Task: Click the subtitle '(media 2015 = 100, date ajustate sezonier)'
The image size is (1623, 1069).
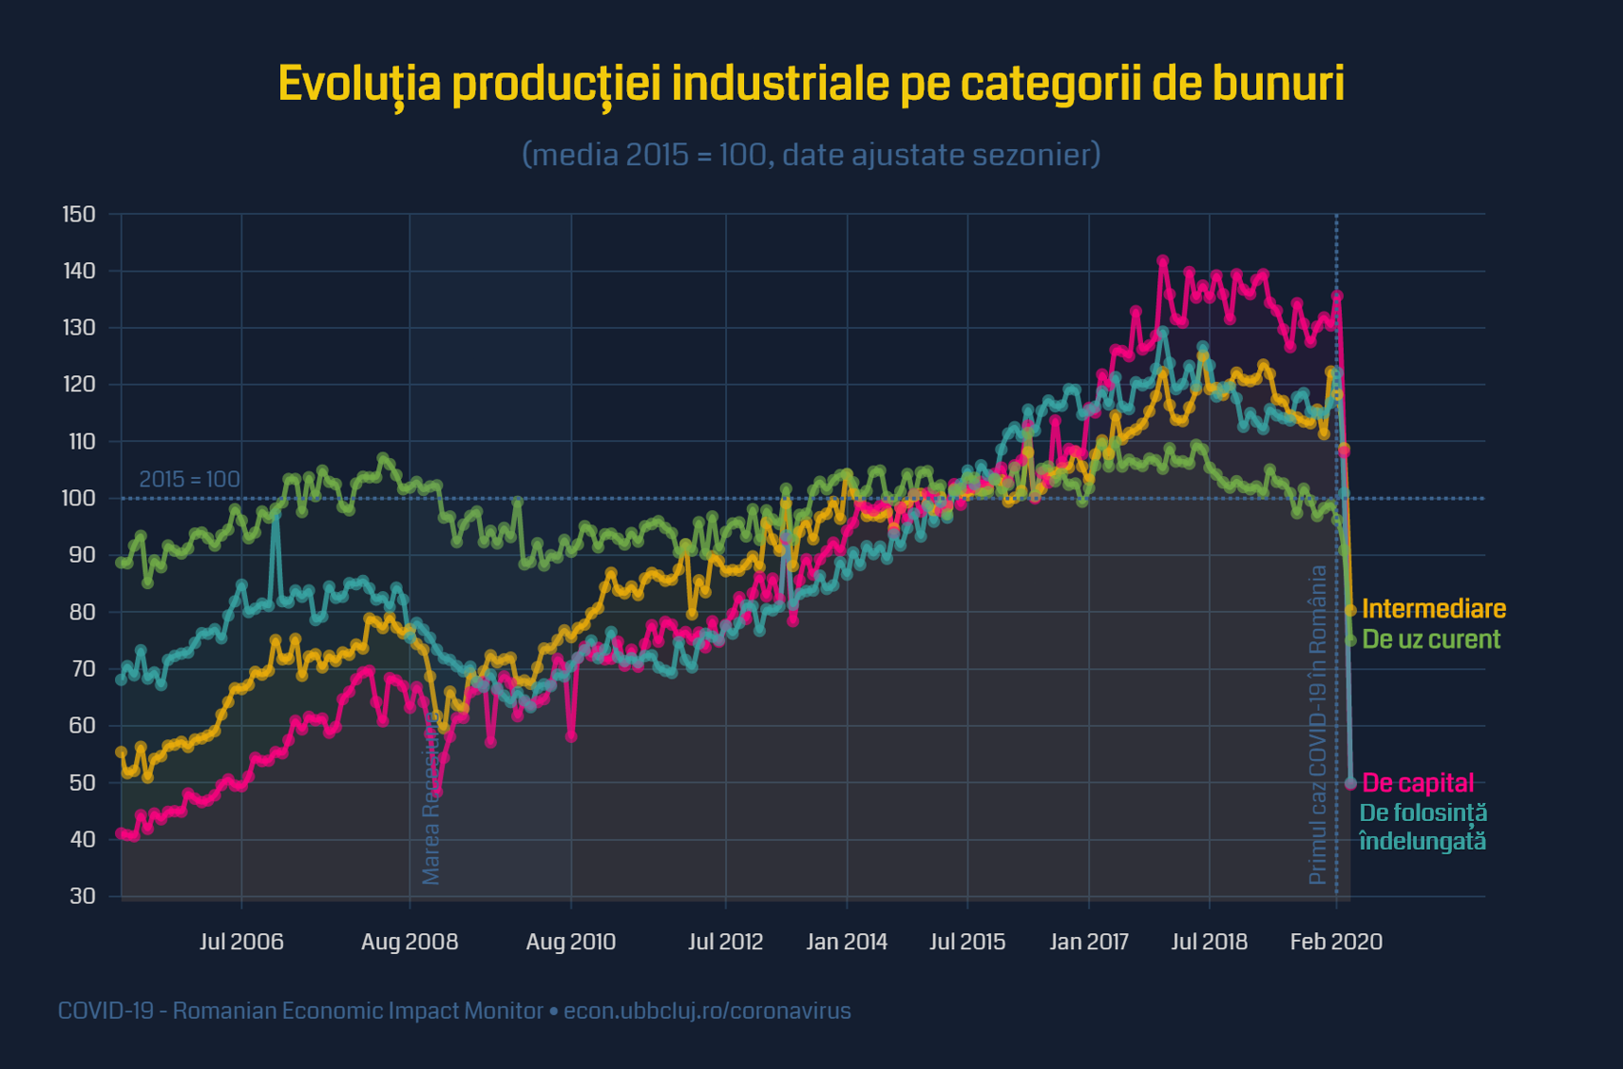Action: (x=811, y=154)
